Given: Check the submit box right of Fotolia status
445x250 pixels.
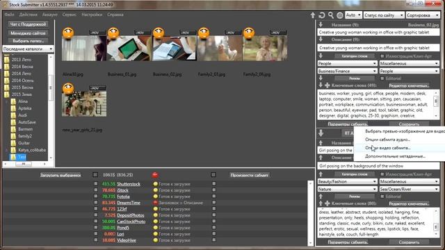Looking at the screenshot, I should (x=214, y=196).
